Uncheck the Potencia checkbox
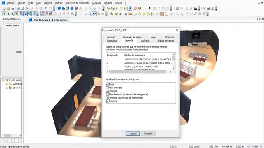The height and width of the screenshot is (148, 264). pyautogui.click(x=107, y=91)
